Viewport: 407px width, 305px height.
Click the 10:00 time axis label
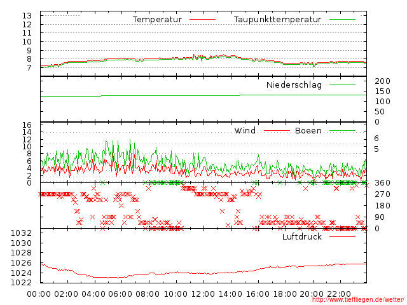[x=176, y=294]
